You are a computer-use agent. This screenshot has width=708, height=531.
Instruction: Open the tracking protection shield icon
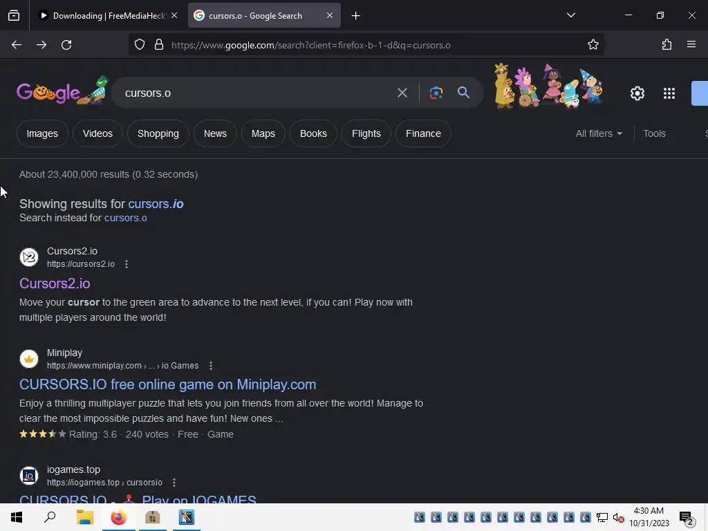(x=140, y=45)
